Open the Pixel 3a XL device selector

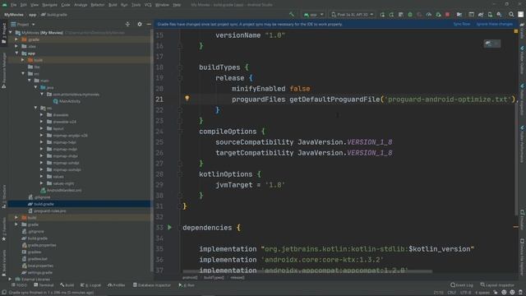[x=352, y=15]
